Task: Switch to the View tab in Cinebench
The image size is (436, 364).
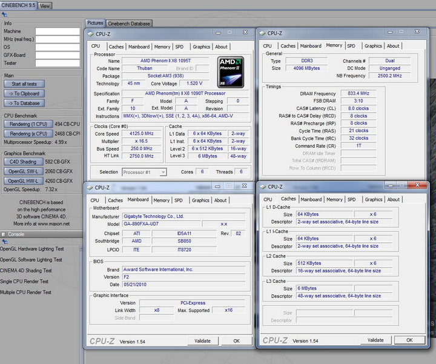Action: click(x=45, y=5)
